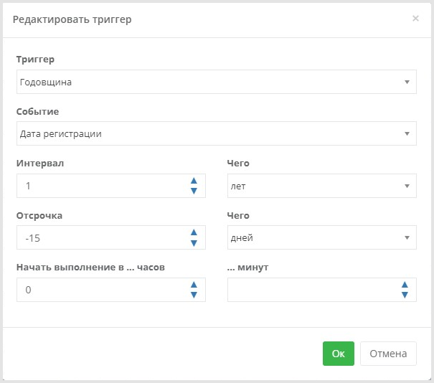This screenshot has width=434, height=383.
Task: Open the Событие dropdown showing Дата регистрации
Action: tap(217, 133)
